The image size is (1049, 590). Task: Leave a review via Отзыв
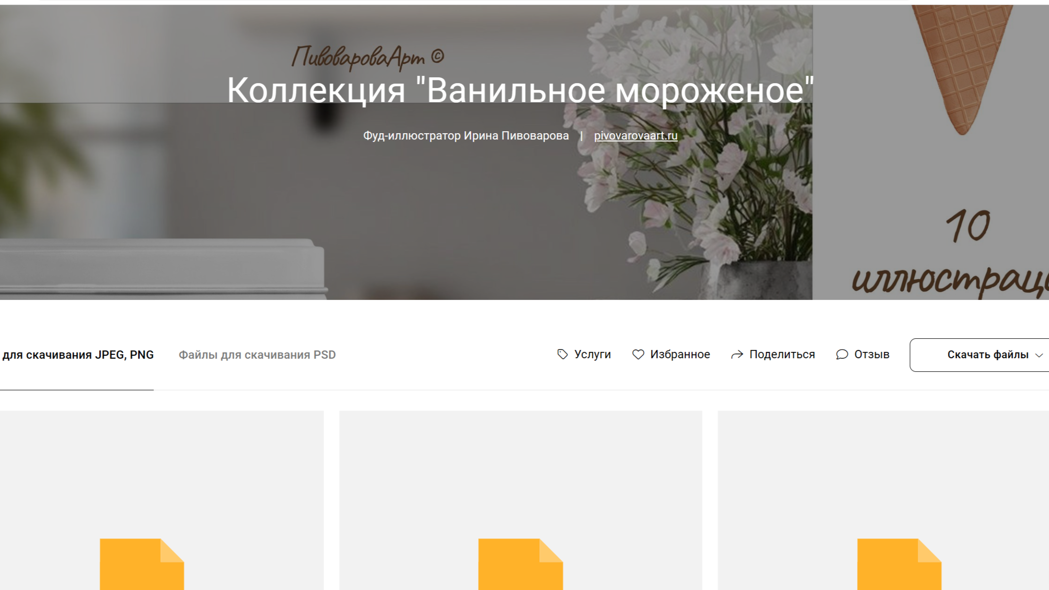tap(872, 354)
